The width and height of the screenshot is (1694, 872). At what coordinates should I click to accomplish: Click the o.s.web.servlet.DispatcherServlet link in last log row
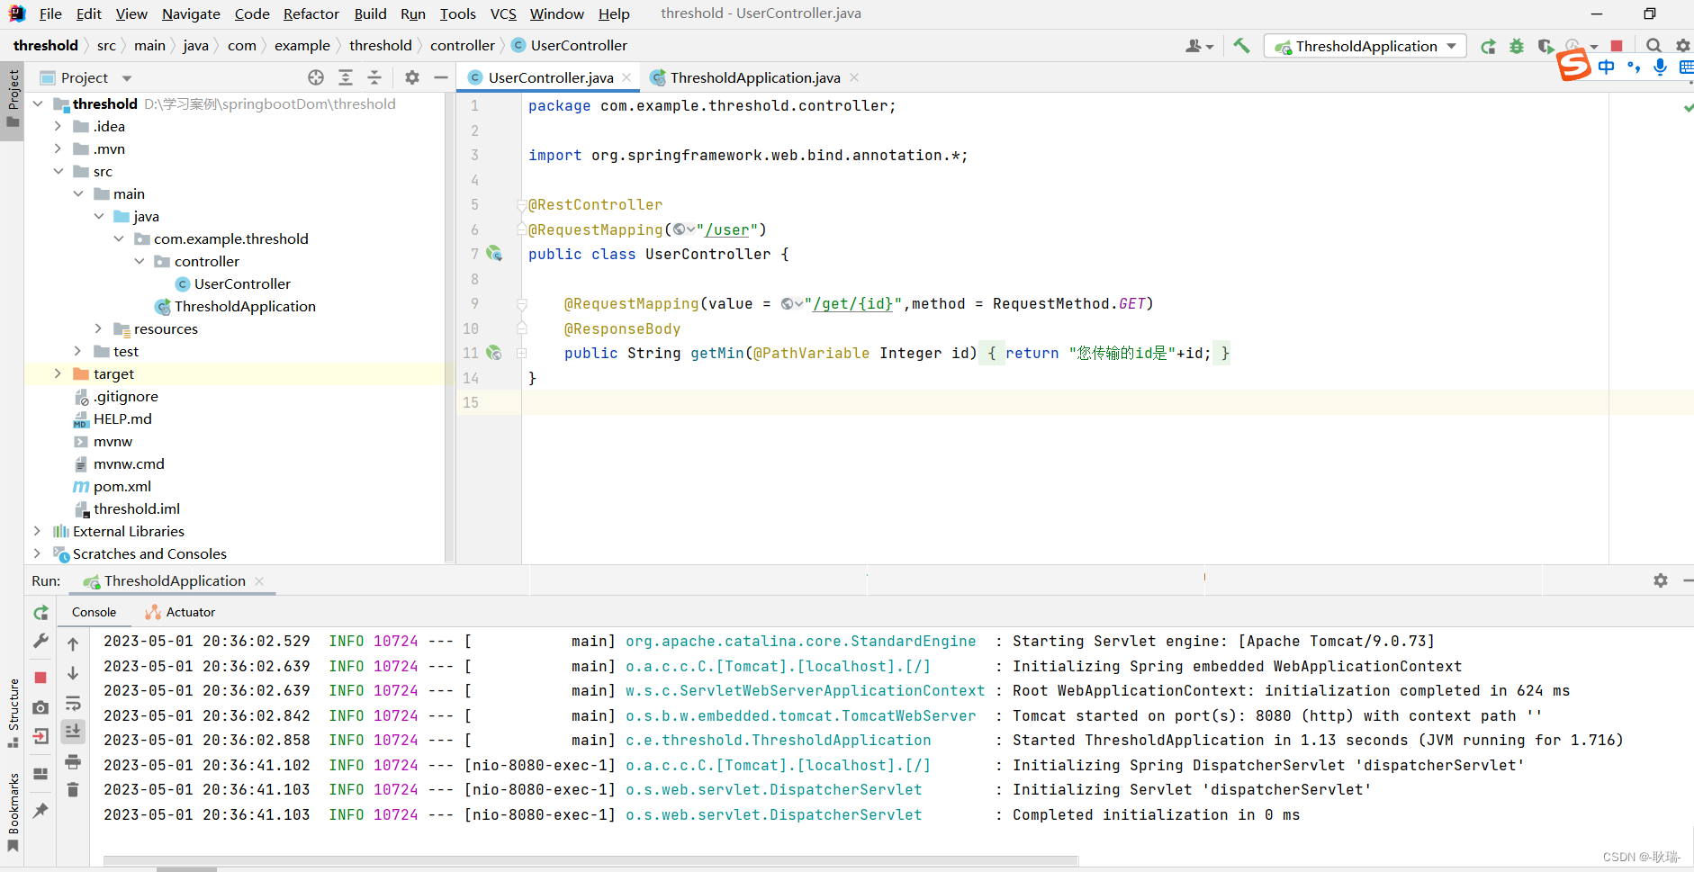pos(773,814)
